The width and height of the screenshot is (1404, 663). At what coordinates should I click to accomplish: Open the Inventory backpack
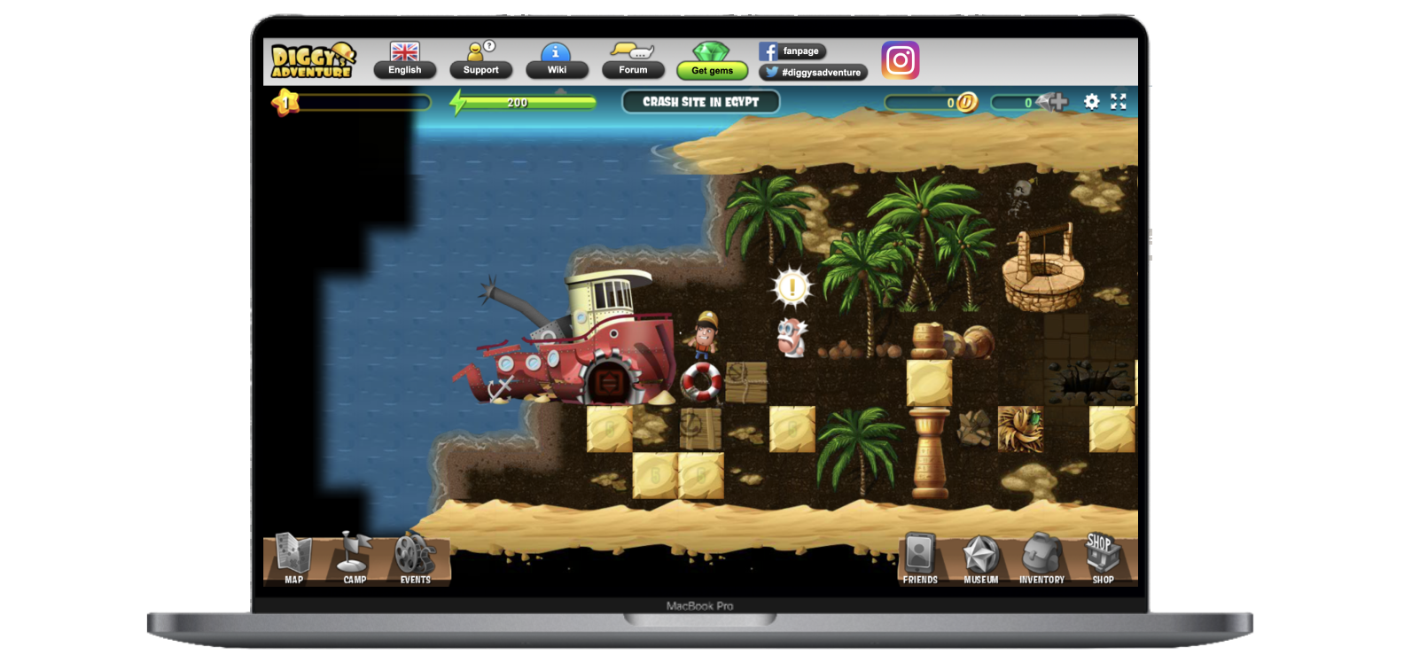(x=1041, y=558)
